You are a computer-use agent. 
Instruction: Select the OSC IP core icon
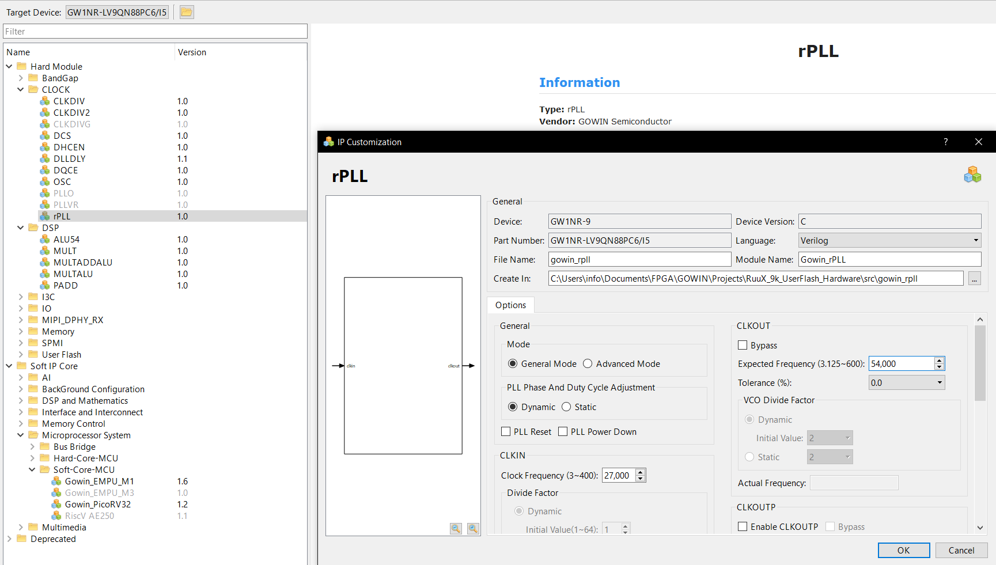45,181
